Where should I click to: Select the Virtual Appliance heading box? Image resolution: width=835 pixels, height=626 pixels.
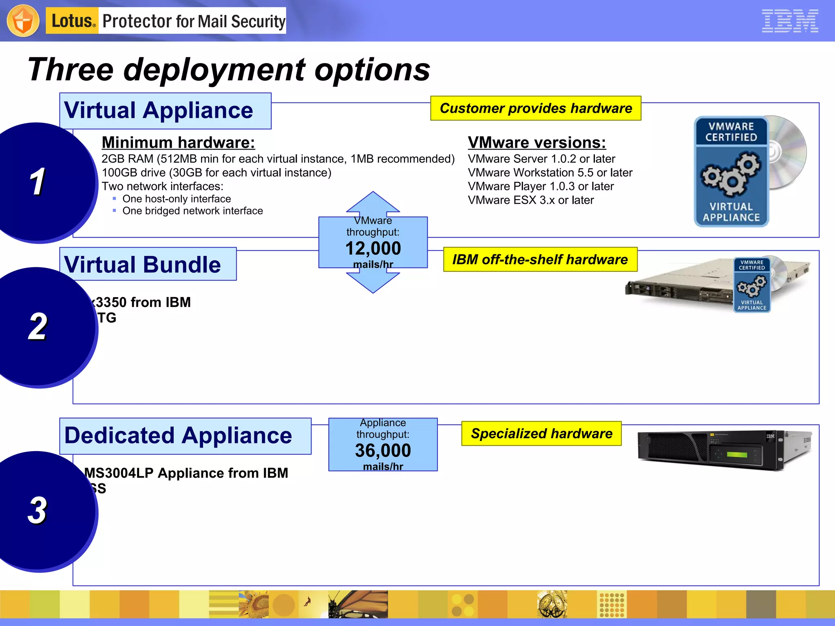(x=166, y=111)
